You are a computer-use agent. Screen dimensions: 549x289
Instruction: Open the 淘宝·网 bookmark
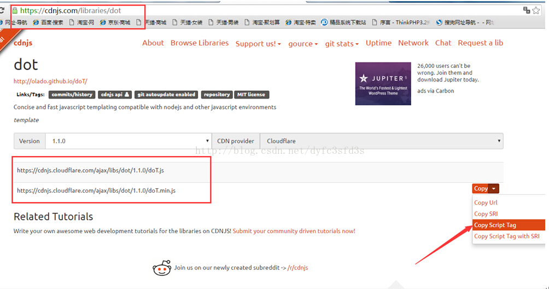click(81, 22)
